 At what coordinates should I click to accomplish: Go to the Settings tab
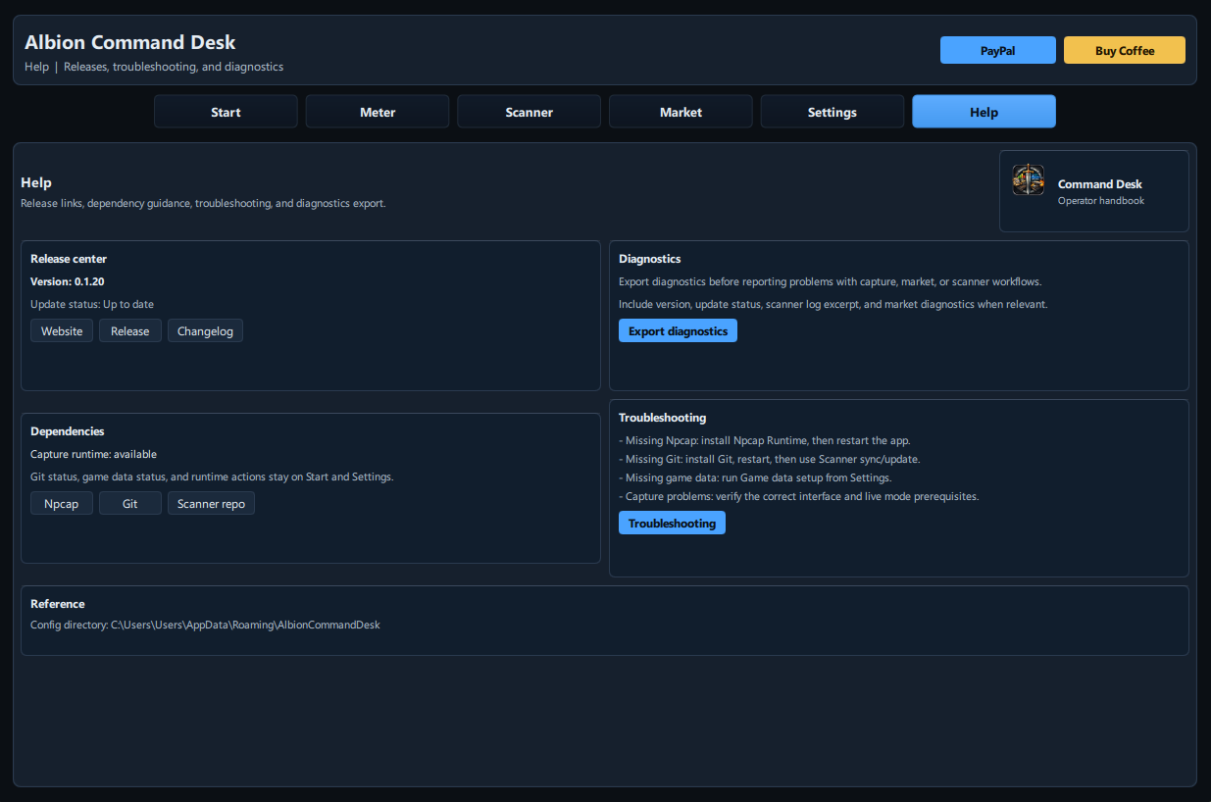tap(832, 111)
